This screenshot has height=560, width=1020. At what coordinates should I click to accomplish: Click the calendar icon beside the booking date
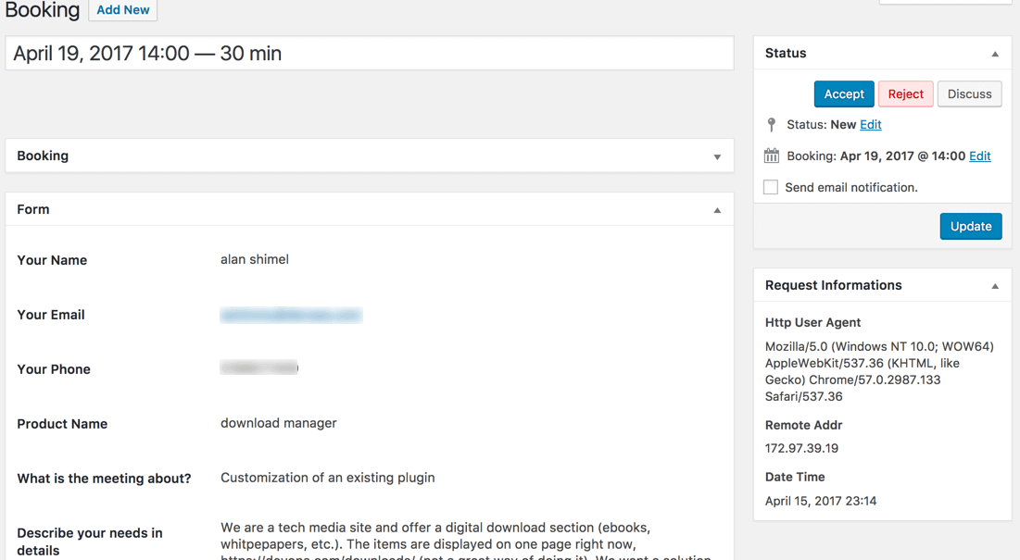pos(772,156)
